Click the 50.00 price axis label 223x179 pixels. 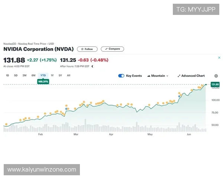(215, 125)
